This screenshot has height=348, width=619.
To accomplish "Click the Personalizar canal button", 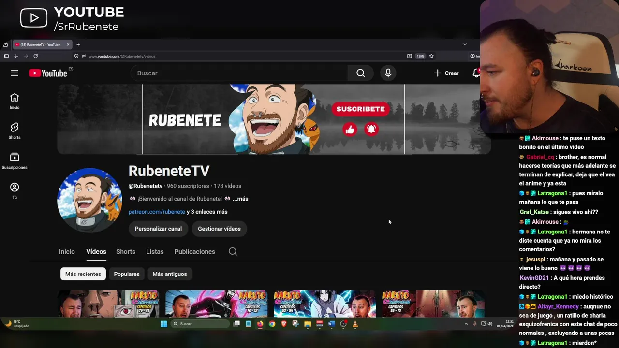I will click(x=158, y=229).
